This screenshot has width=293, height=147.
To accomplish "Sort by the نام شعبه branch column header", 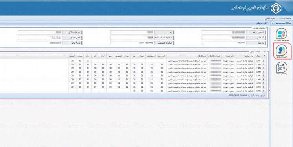I will [229, 56].
